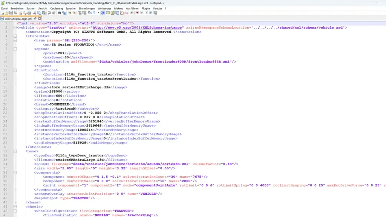The image size is (386, 217).
Task: Start macro recording with red dot icon
Action: tap(136, 13)
